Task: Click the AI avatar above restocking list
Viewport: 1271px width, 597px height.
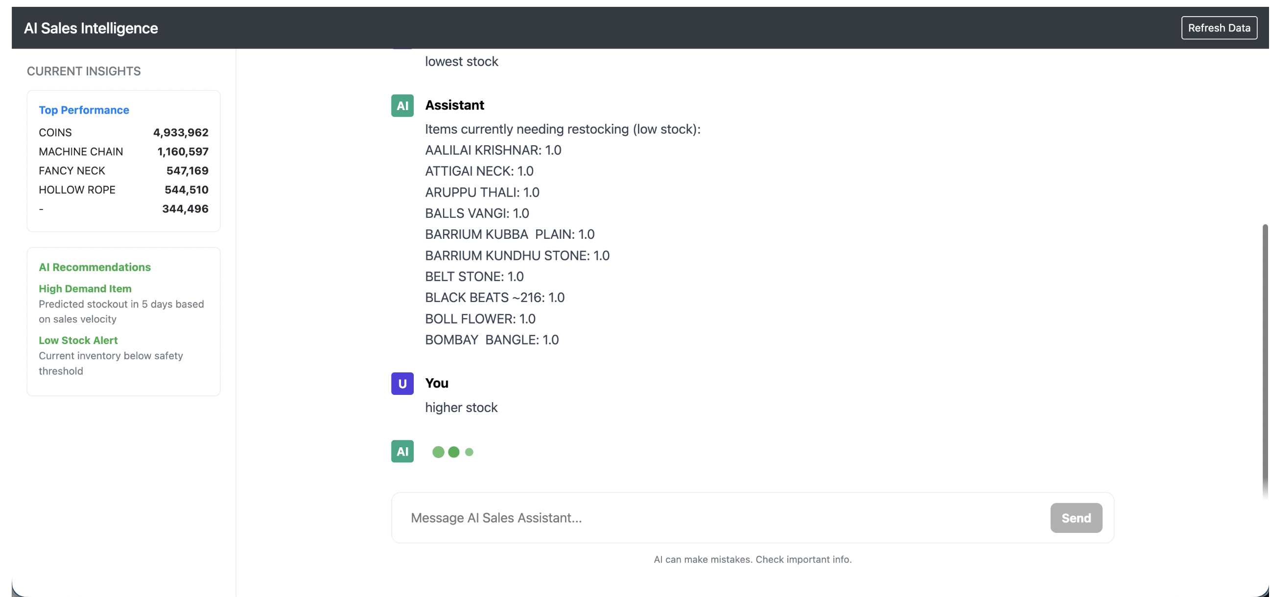Action: click(402, 106)
